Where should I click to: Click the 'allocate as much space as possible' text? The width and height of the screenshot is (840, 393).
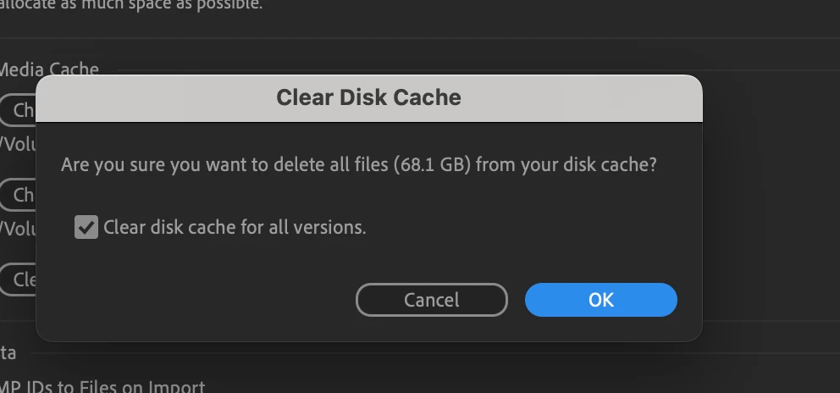click(131, 5)
